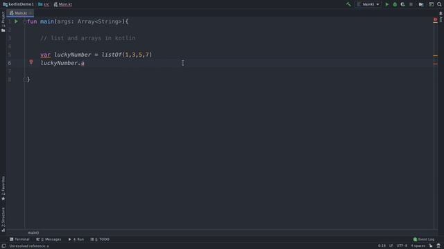Click the kotlinDemo1 breadcrumb
Image resolution: width=444 pixels, height=249 pixels.
(x=19, y=4)
